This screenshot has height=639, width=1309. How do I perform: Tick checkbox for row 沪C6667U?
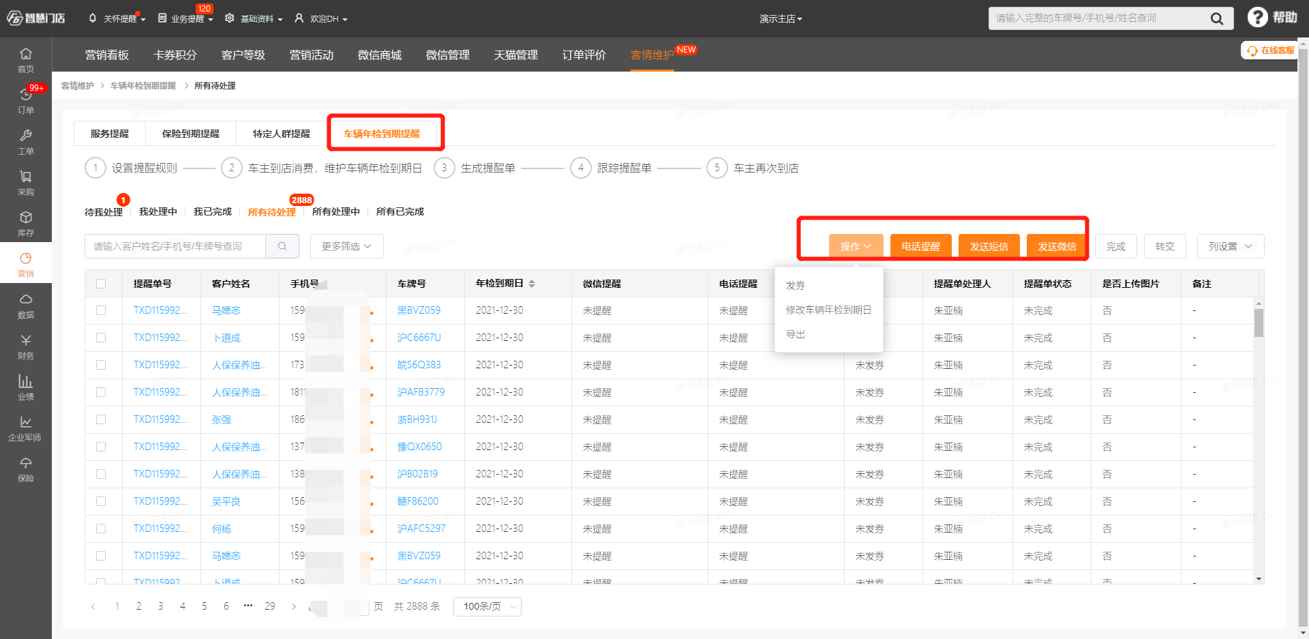[x=101, y=338]
